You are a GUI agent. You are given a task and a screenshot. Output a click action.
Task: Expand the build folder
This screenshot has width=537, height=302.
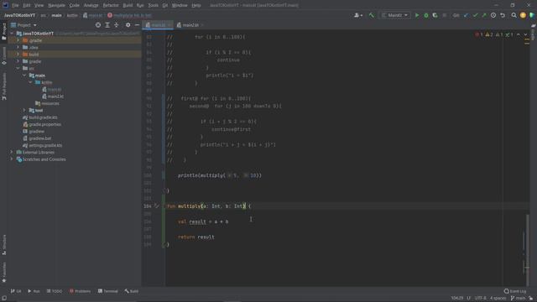18,55
